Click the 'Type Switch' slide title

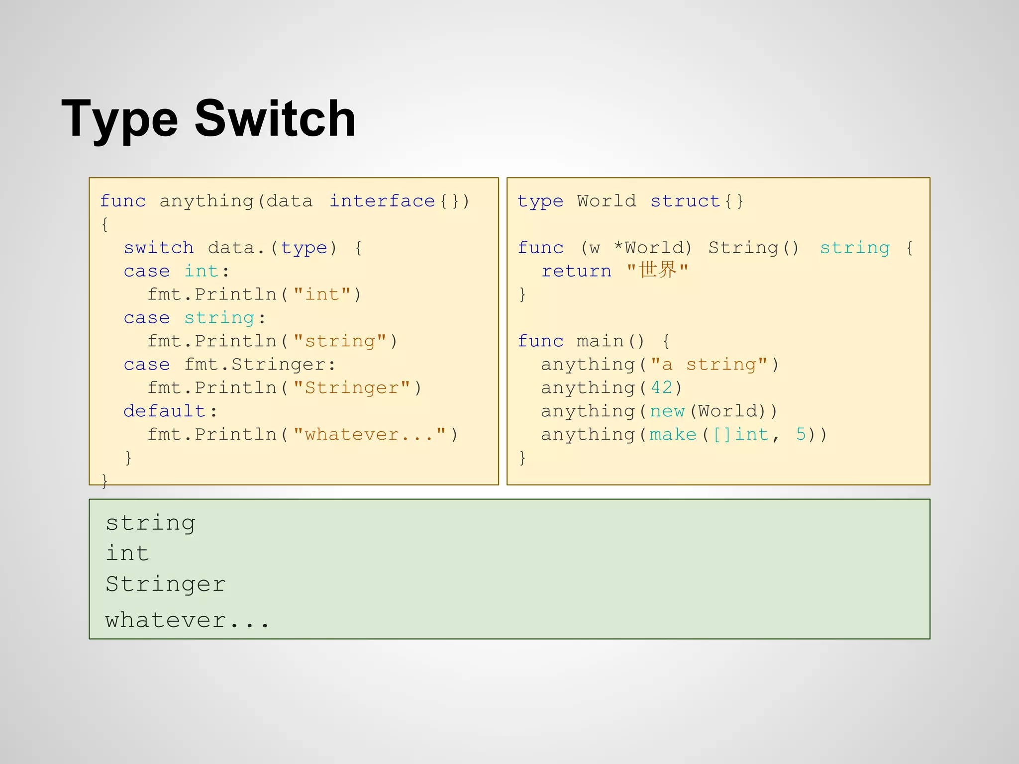[208, 119]
